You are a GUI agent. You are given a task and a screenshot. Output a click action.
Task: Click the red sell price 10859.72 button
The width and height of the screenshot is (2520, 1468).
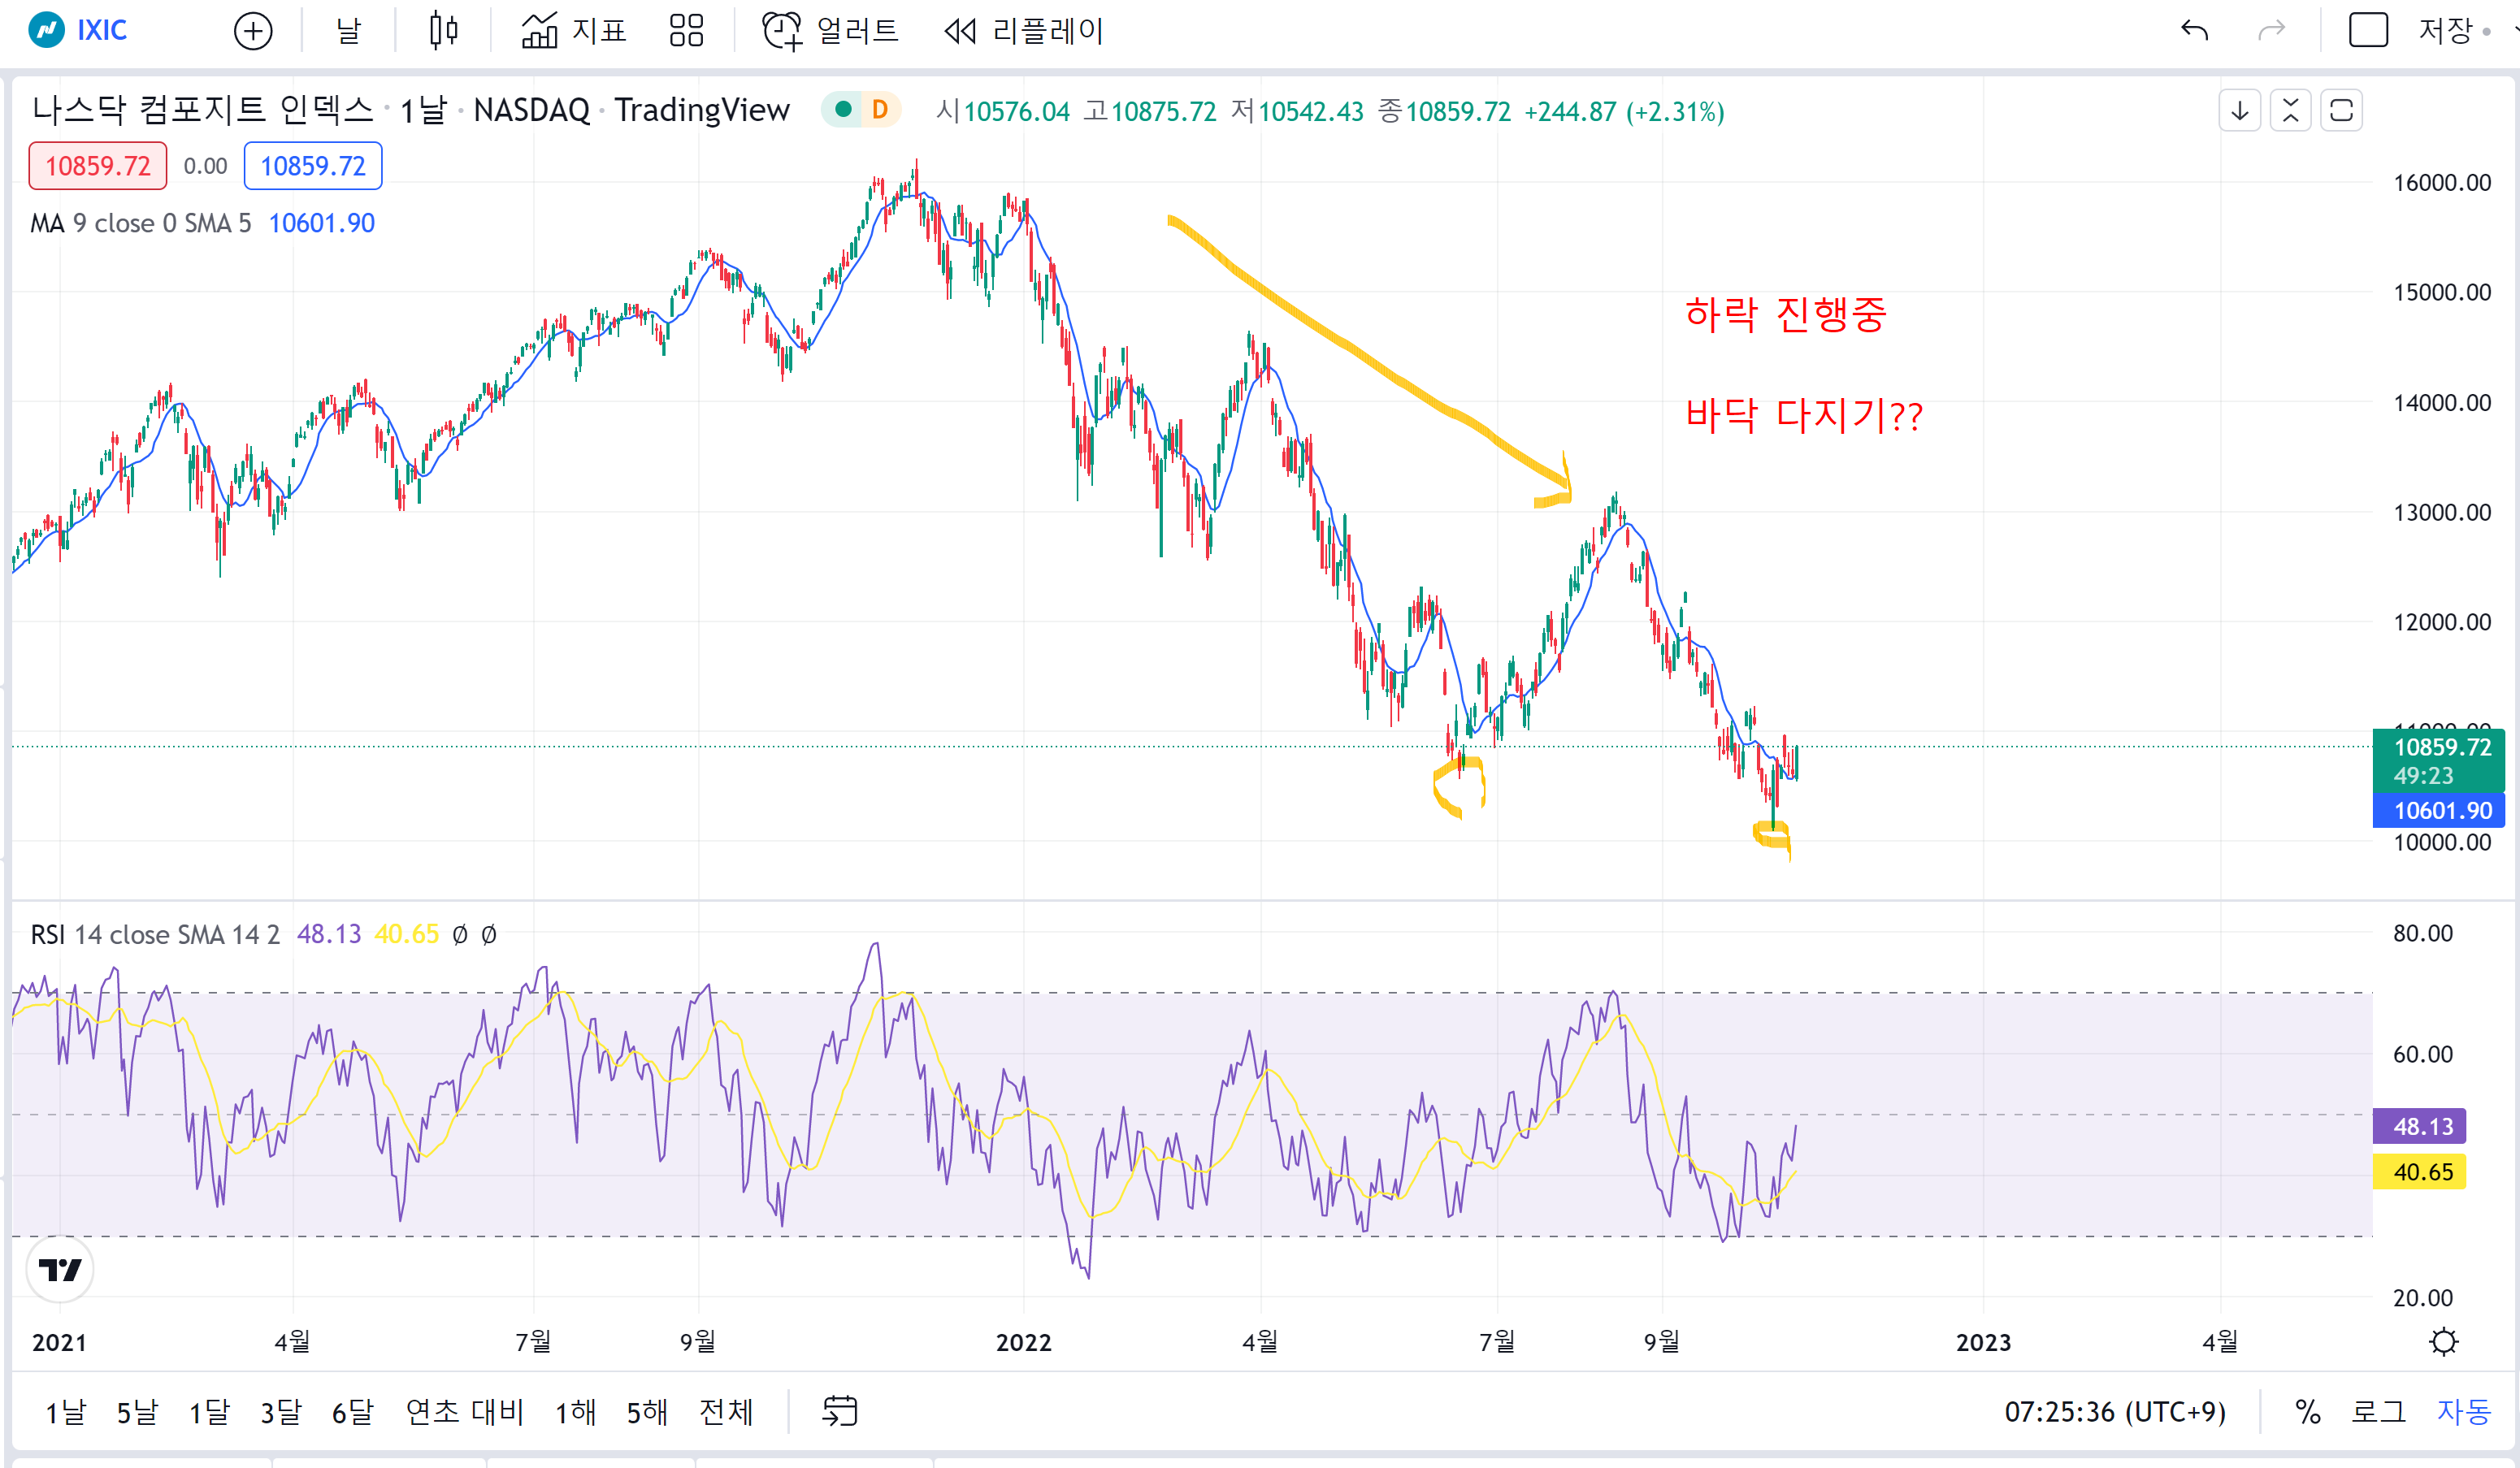coord(98,166)
